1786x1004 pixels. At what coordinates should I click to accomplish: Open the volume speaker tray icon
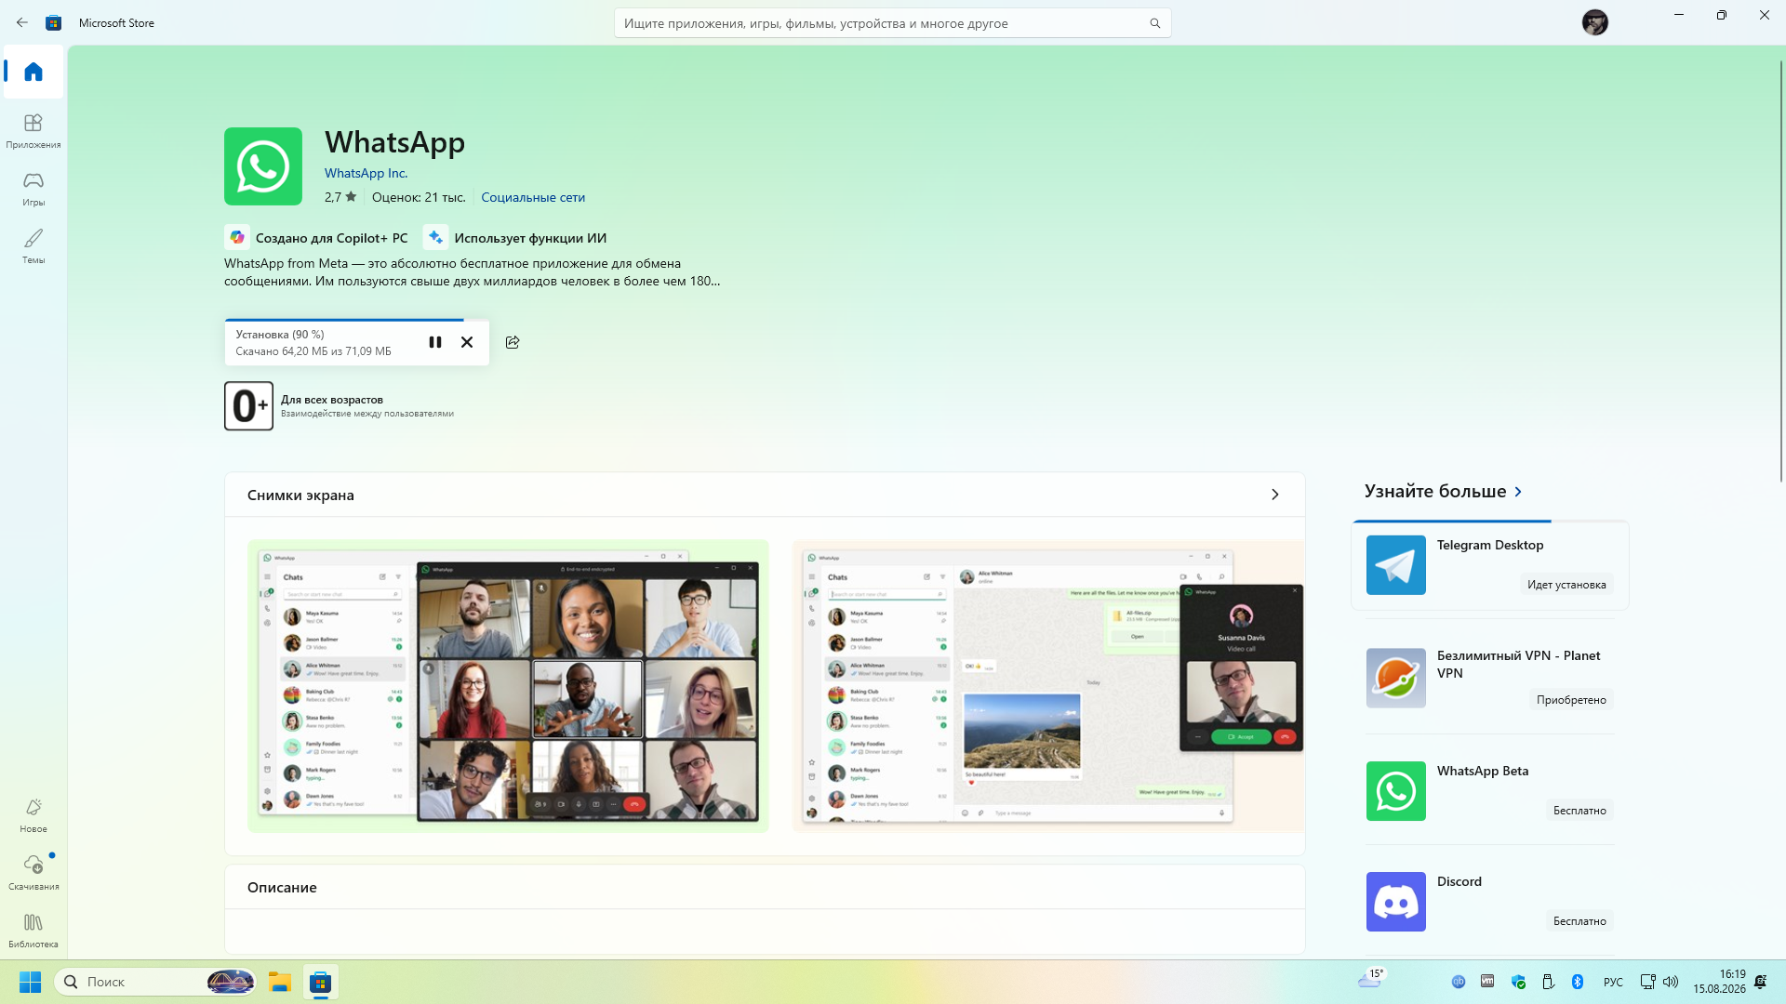click(1671, 982)
